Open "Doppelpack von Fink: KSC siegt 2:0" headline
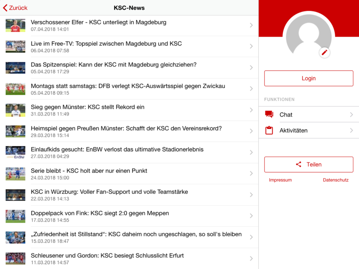The image size is (359, 269). 100,213
